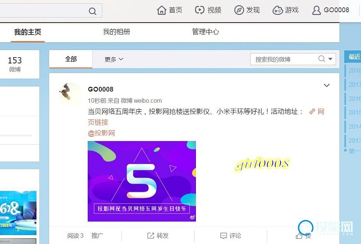This screenshot has height=244, width=361.
Task: Click the user profile icon beside GO0008
Action: point(316,10)
